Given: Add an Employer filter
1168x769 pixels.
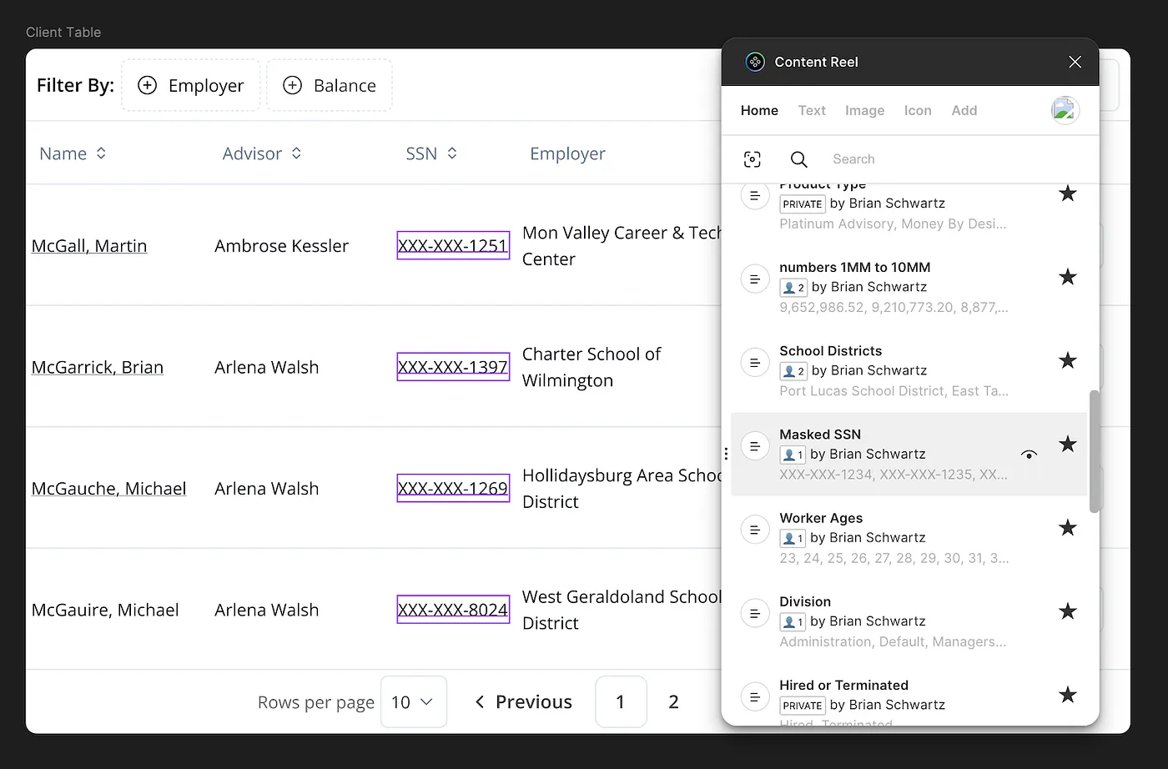Looking at the screenshot, I should pyautogui.click(x=191, y=85).
